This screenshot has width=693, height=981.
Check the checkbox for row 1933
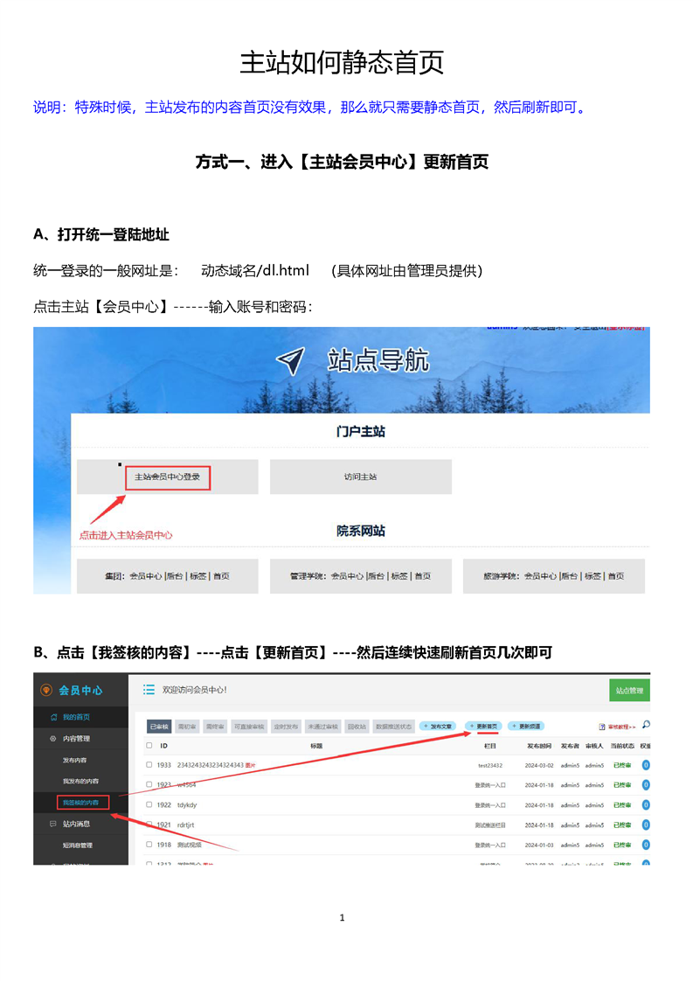pos(149,764)
